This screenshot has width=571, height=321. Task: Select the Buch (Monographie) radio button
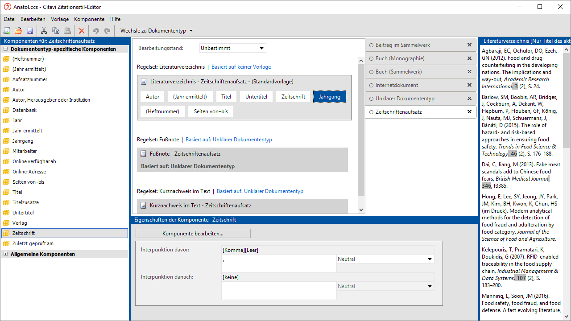(x=371, y=58)
